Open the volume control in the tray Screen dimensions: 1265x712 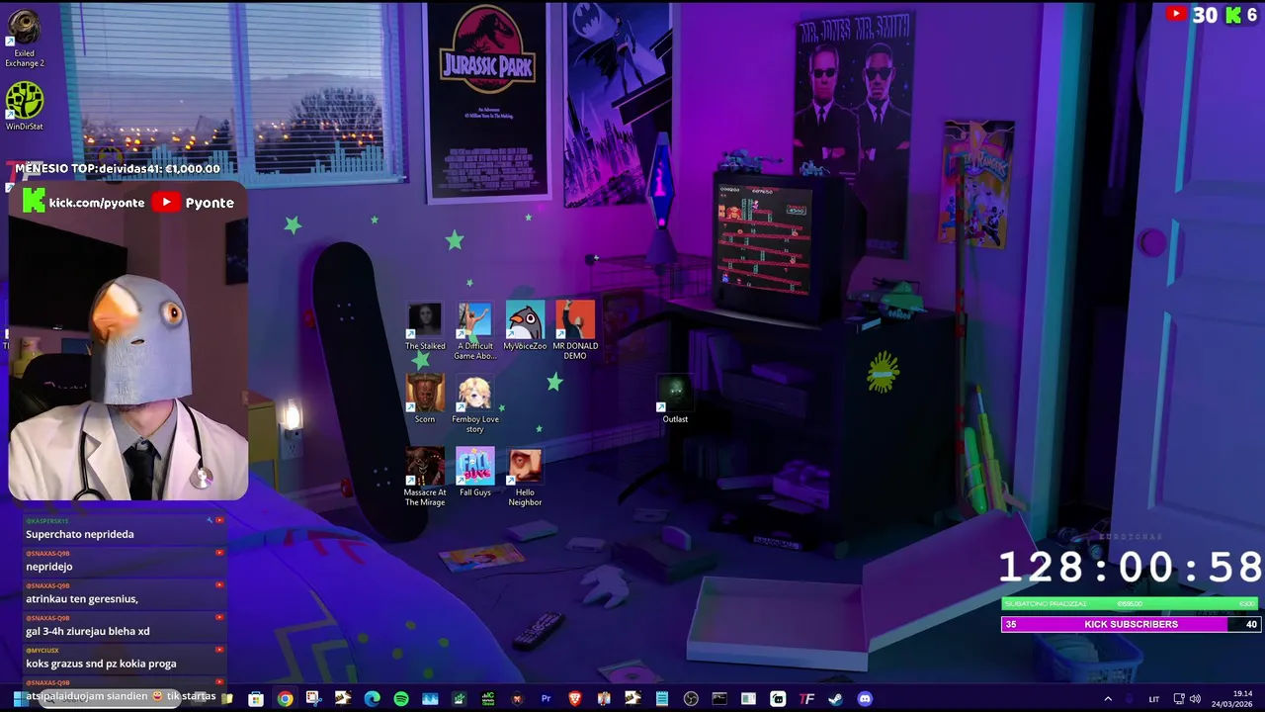(1195, 699)
